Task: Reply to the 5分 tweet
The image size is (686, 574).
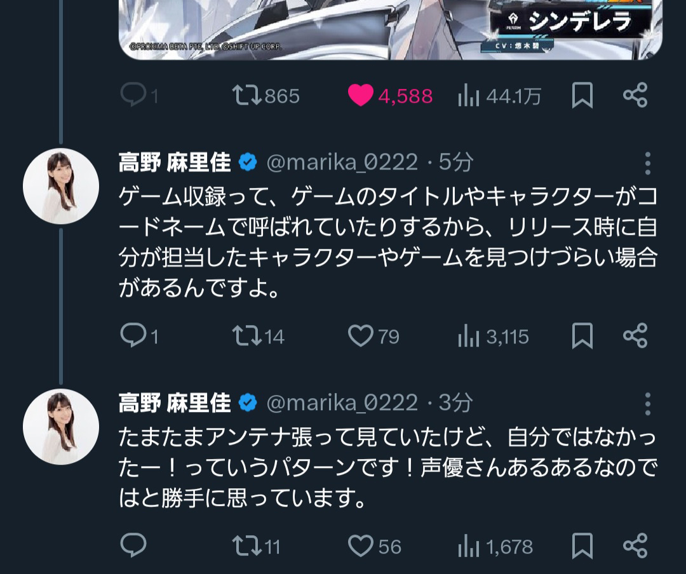Action: click(x=133, y=335)
